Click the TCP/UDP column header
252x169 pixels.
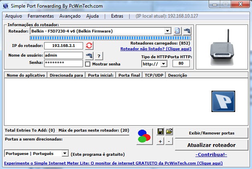(x=154, y=75)
